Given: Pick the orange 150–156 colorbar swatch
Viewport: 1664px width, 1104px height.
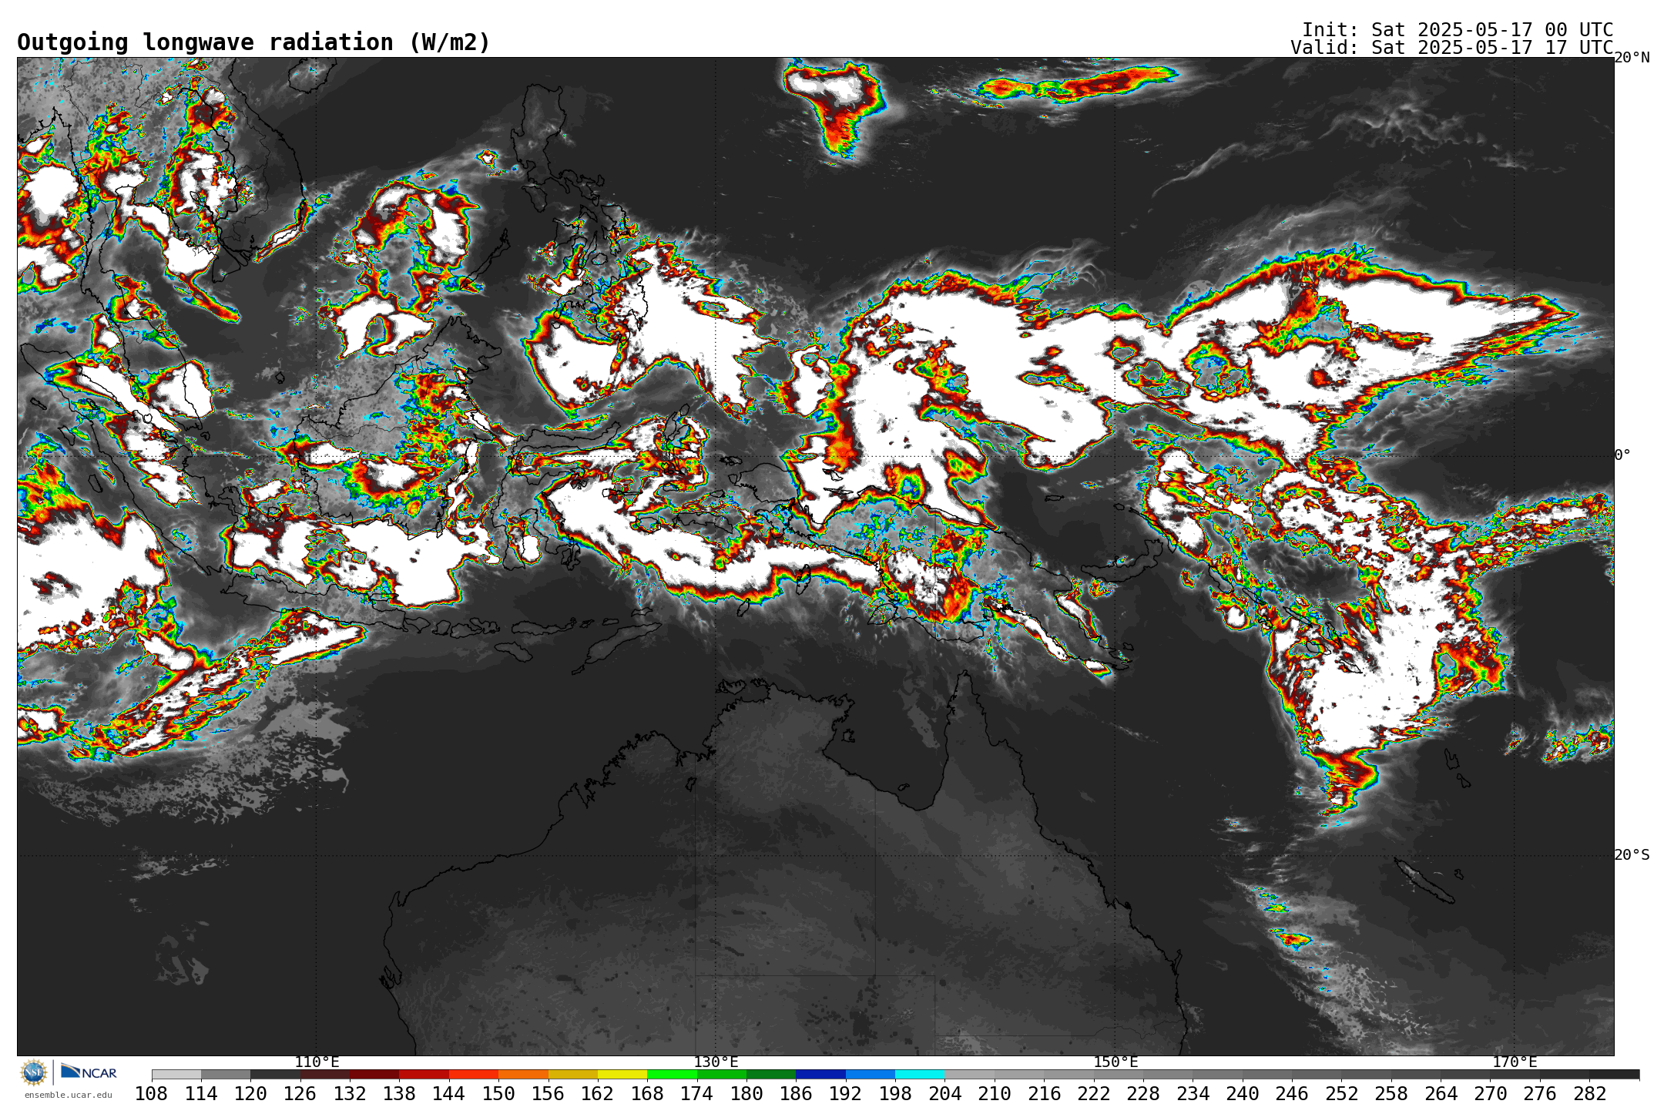Looking at the screenshot, I should pyautogui.click(x=523, y=1074).
